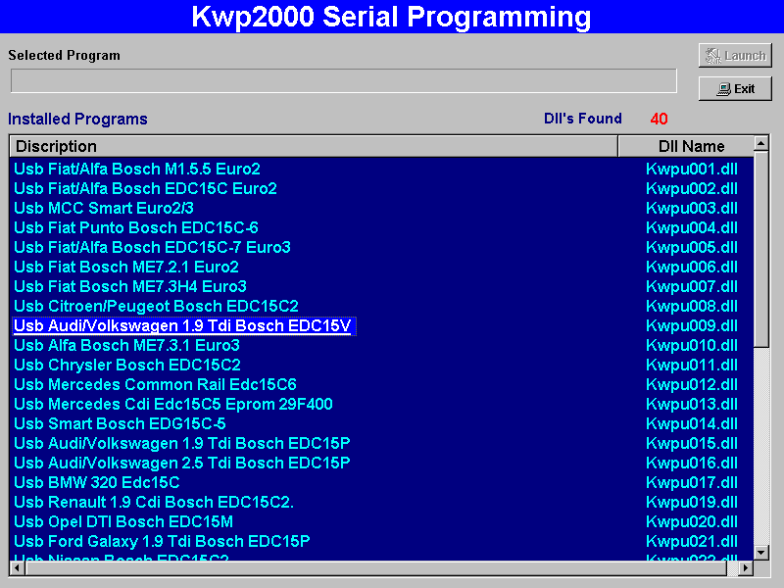784x588 pixels.
Task: Click the horizontal scrollbar left arrow
Action: coord(17,568)
